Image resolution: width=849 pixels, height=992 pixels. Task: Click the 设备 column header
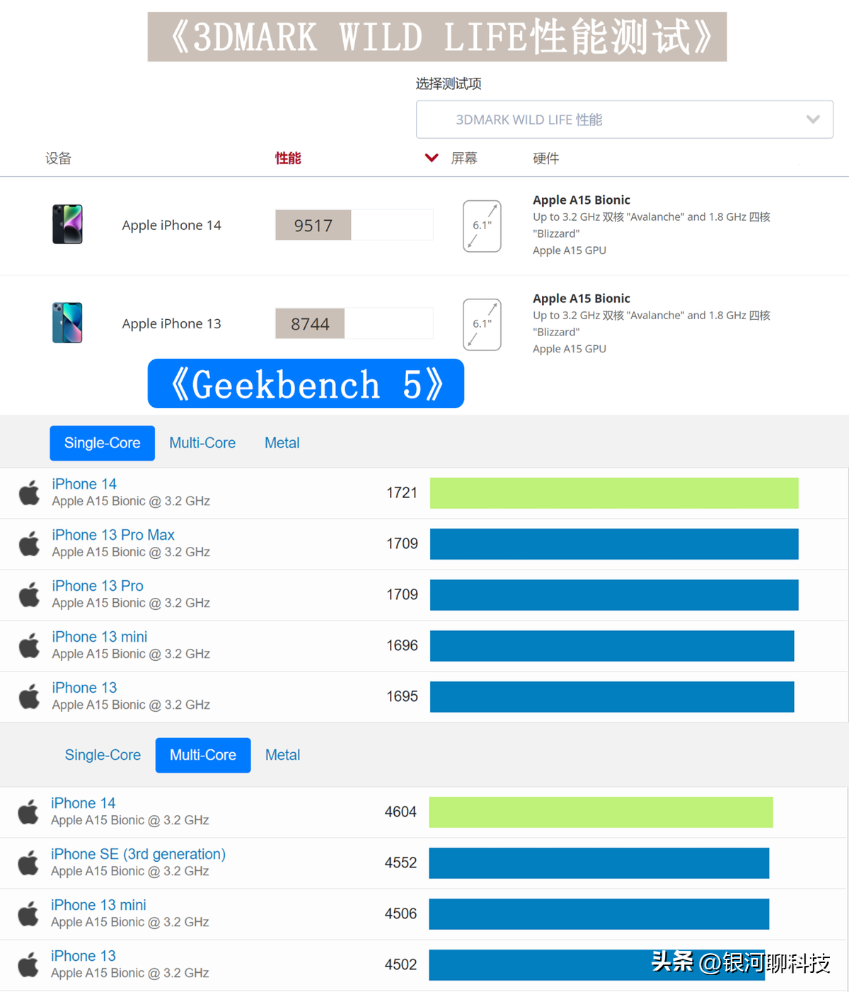pos(58,158)
